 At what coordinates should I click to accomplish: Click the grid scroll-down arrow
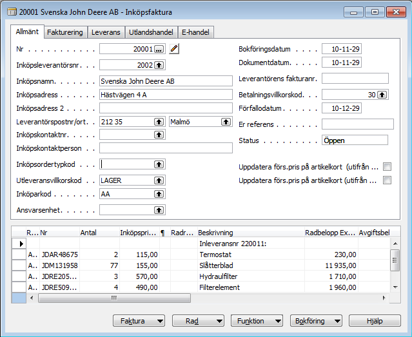click(395, 287)
